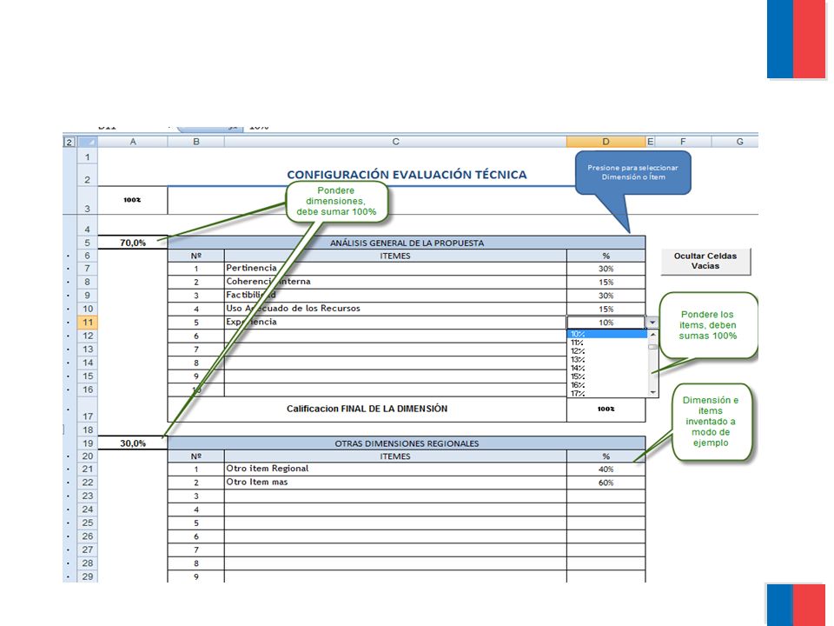The image size is (834, 626).
Task: Click the Select All corner button
Action: pyautogui.click(x=88, y=142)
